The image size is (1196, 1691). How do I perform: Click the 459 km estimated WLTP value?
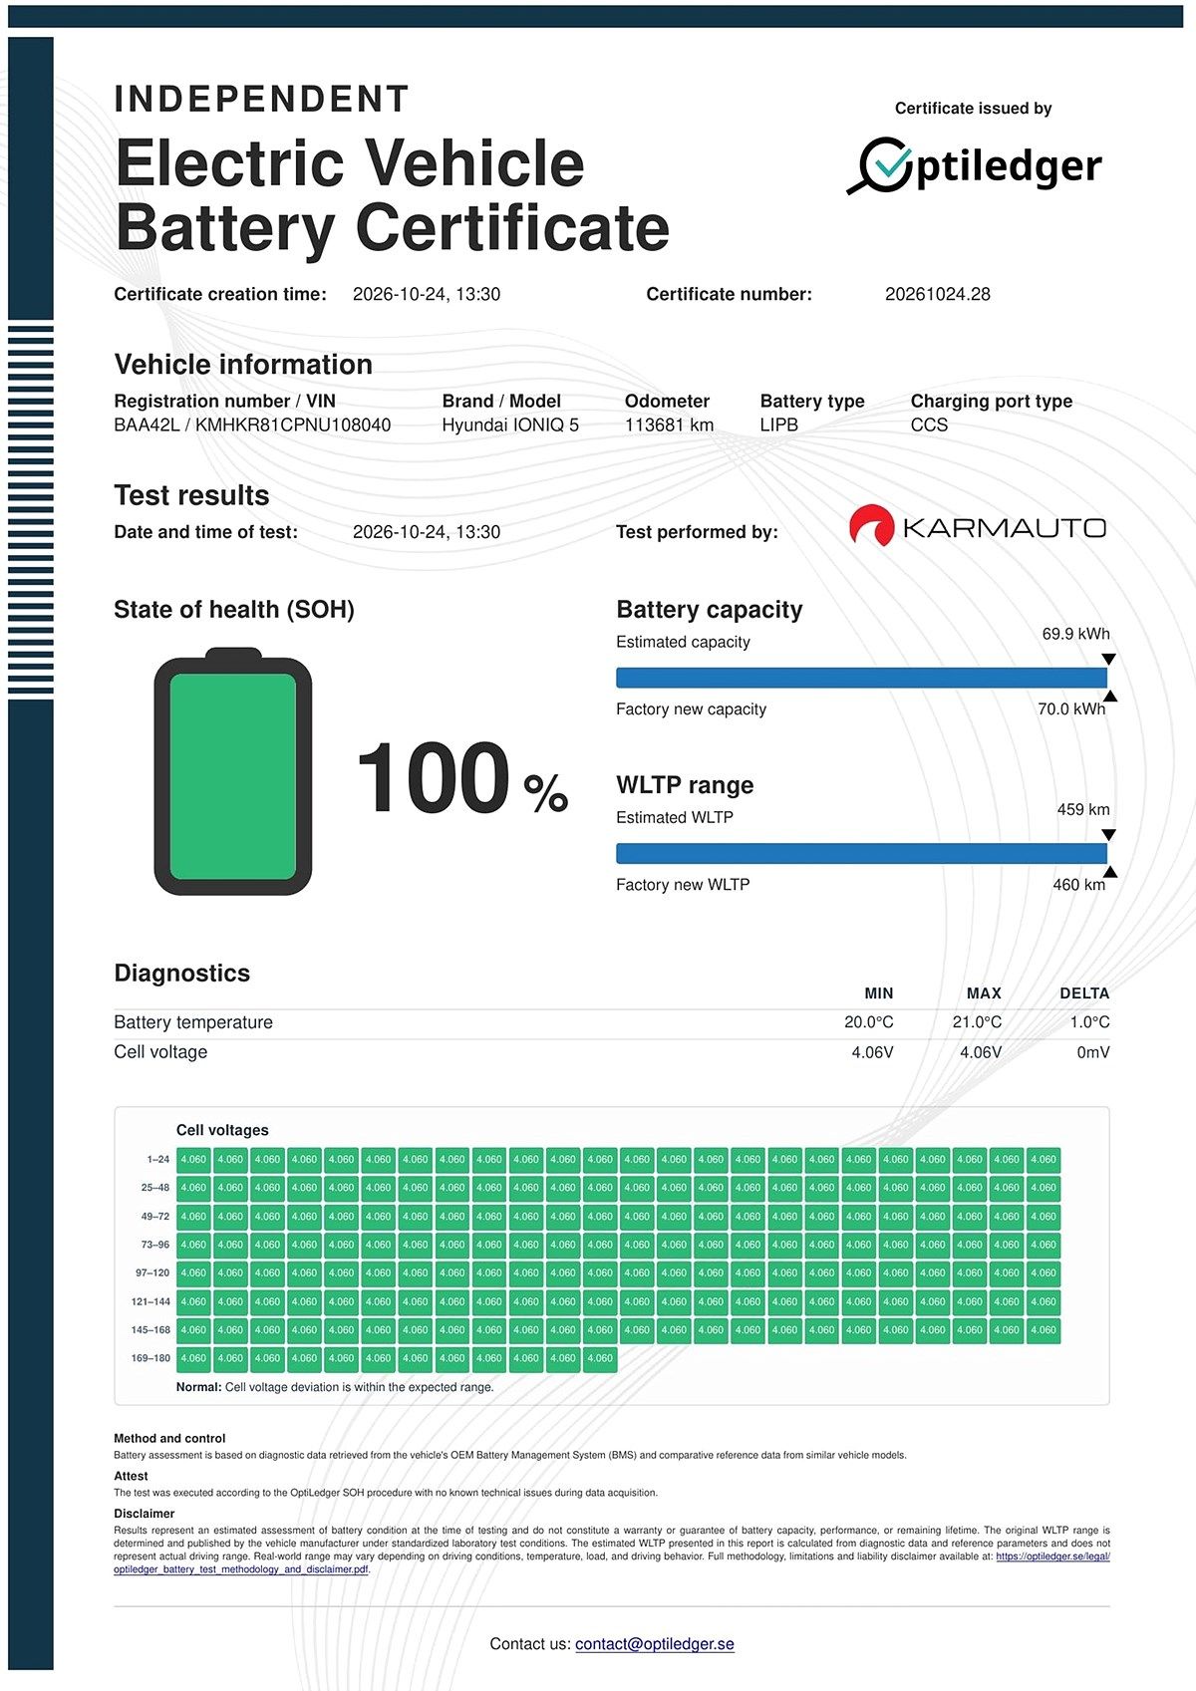pos(1083,809)
